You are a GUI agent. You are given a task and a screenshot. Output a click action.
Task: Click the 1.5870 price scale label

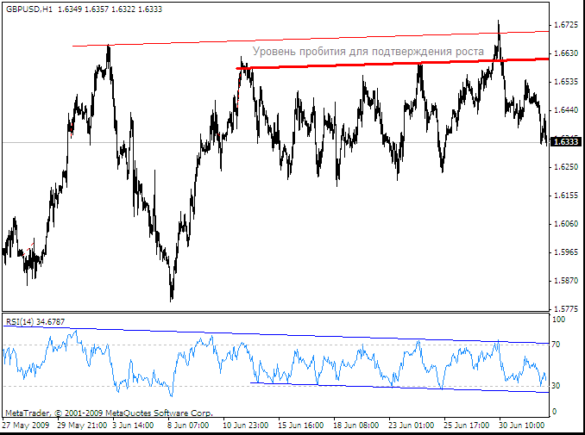click(x=566, y=281)
